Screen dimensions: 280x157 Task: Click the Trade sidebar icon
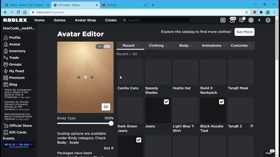[x=6, y=58]
